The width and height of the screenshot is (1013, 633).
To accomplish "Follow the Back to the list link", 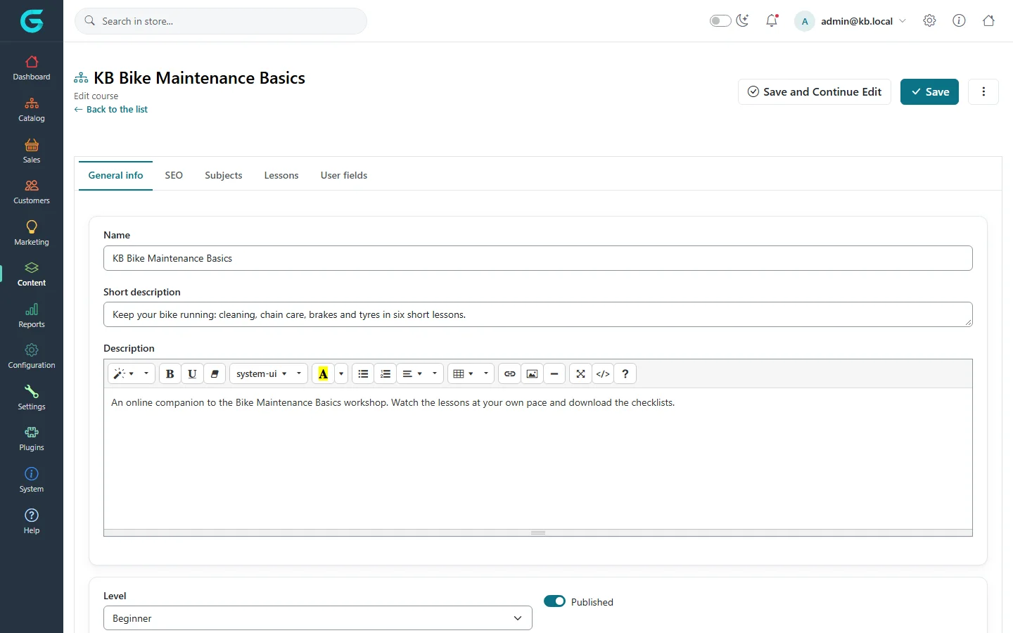I will click(x=111, y=110).
